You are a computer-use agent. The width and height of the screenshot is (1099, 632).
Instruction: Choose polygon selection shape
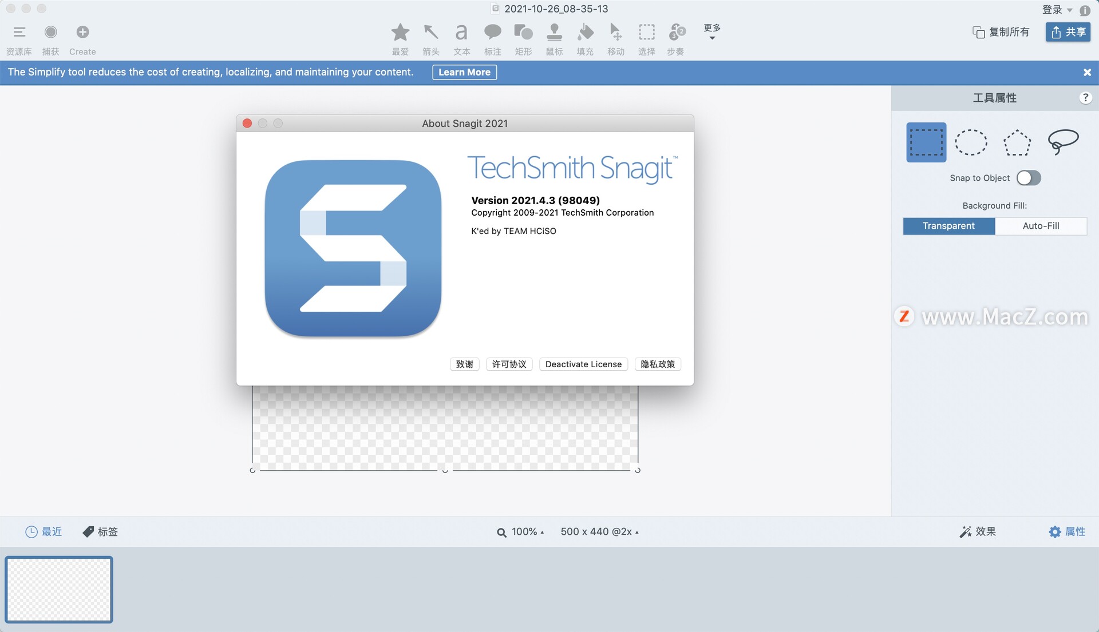[1017, 143]
